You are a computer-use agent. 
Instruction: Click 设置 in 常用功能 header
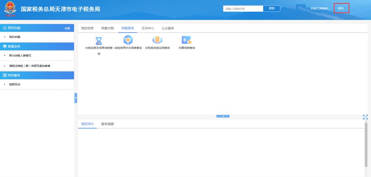click(x=67, y=28)
